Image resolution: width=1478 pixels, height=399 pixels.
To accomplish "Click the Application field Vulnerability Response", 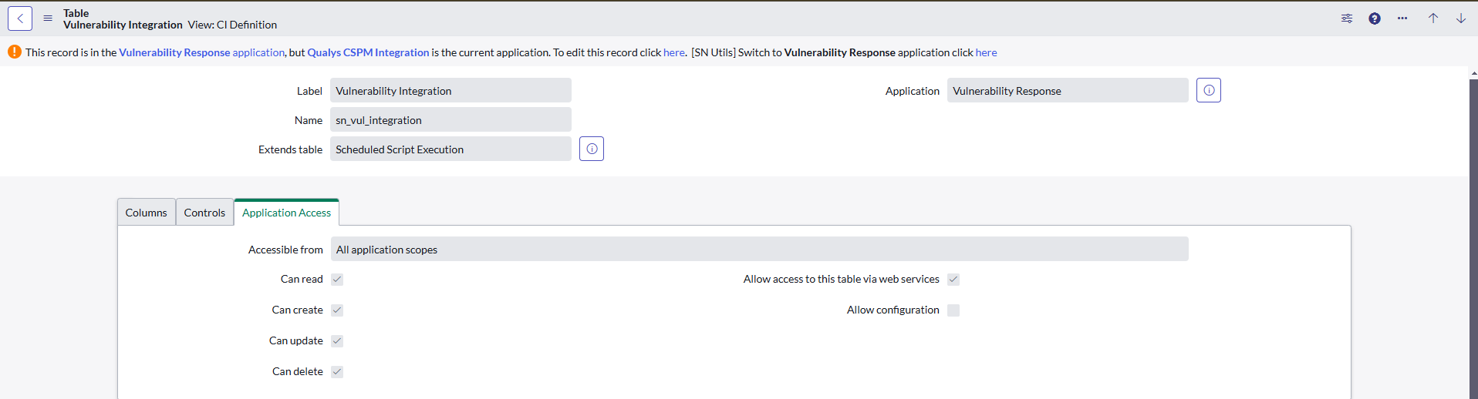I will pos(1068,90).
